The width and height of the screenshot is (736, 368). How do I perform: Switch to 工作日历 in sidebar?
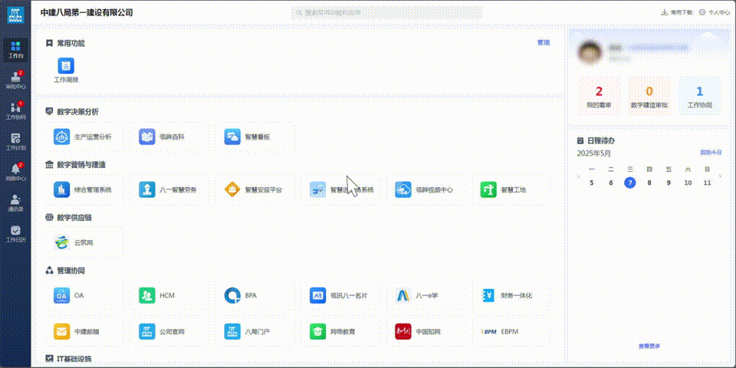[x=15, y=233]
